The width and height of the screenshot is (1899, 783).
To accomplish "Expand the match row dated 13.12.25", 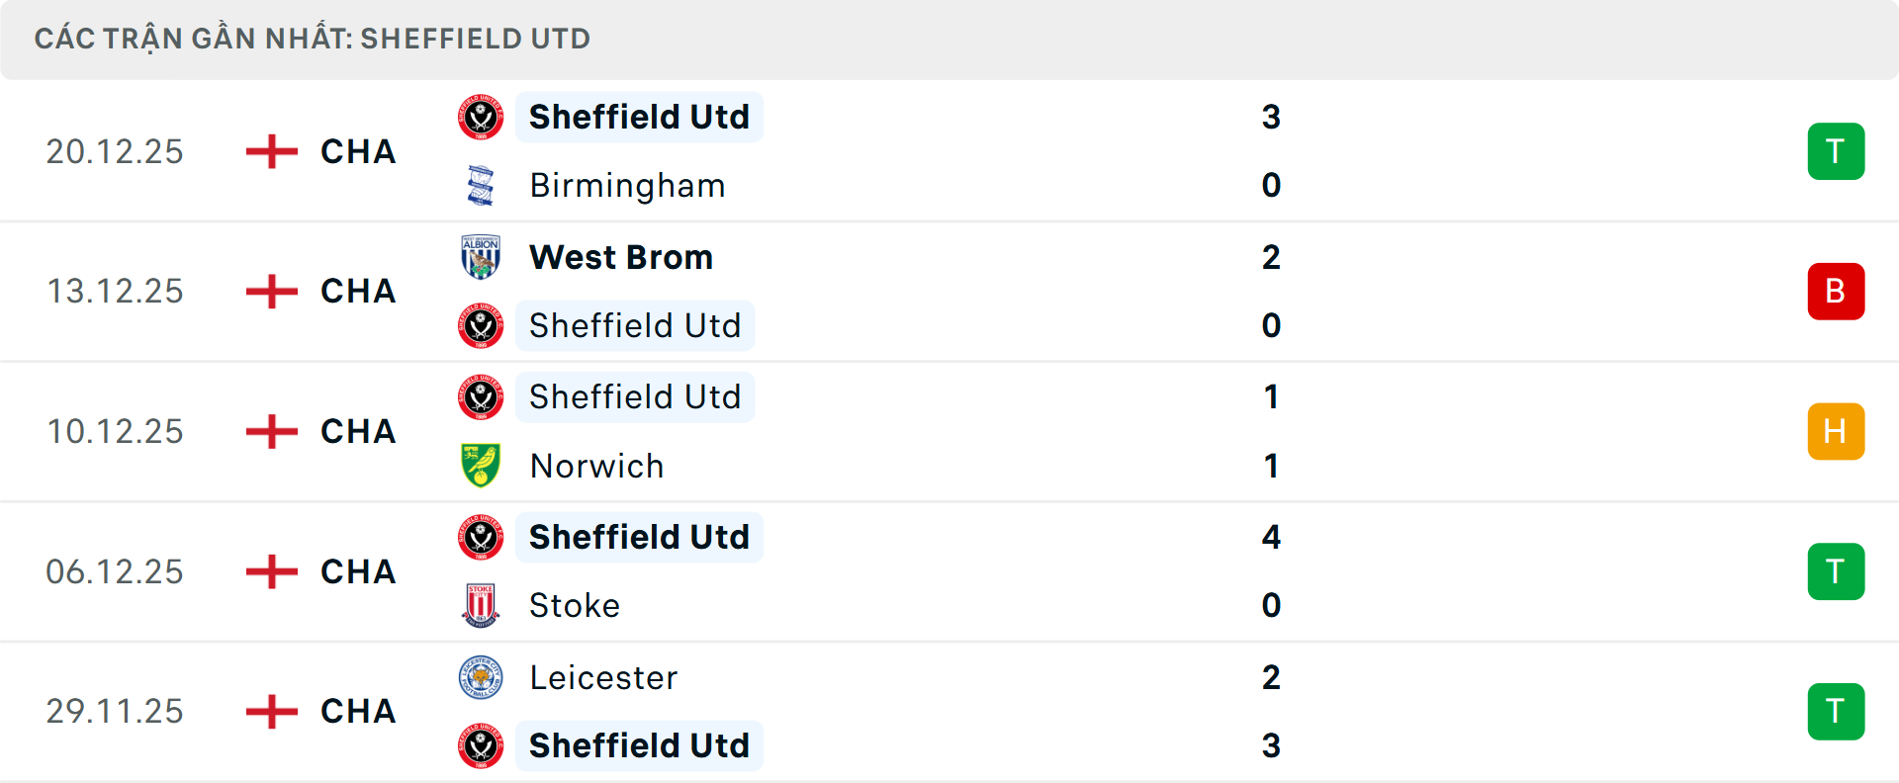I will [949, 291].
